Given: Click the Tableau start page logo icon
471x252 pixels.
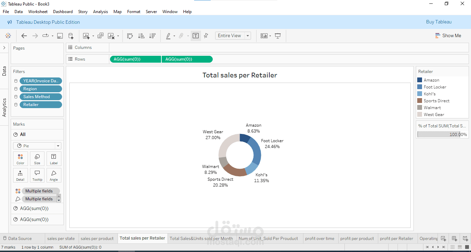Looking at the screenshot, I should point(8,36).
